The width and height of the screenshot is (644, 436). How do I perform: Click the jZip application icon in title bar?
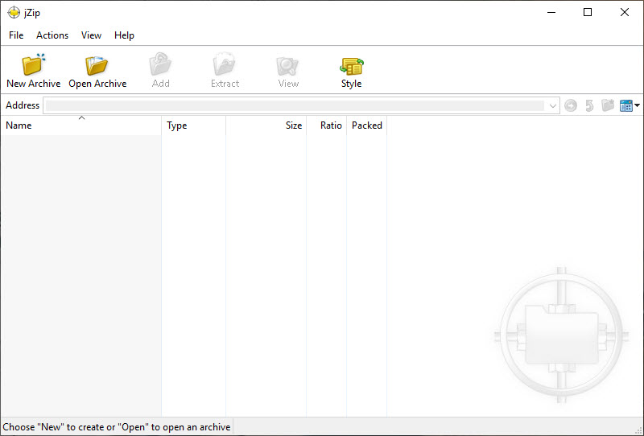pos(14,12)
